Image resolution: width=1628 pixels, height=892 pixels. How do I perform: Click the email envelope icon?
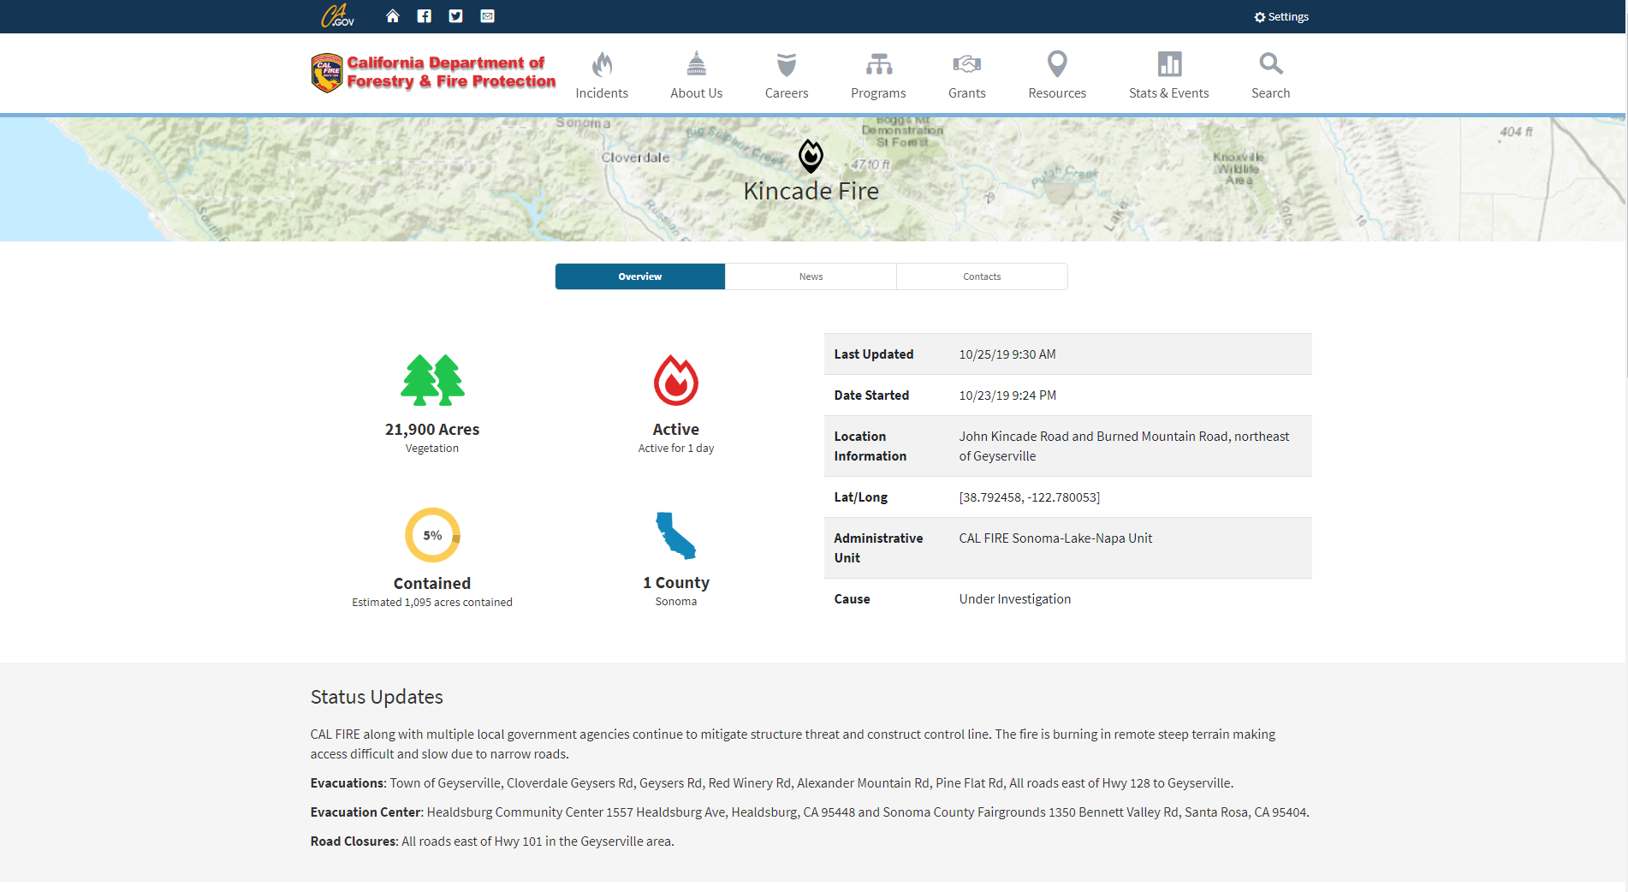pyautogui.click(x=488, y=16)
